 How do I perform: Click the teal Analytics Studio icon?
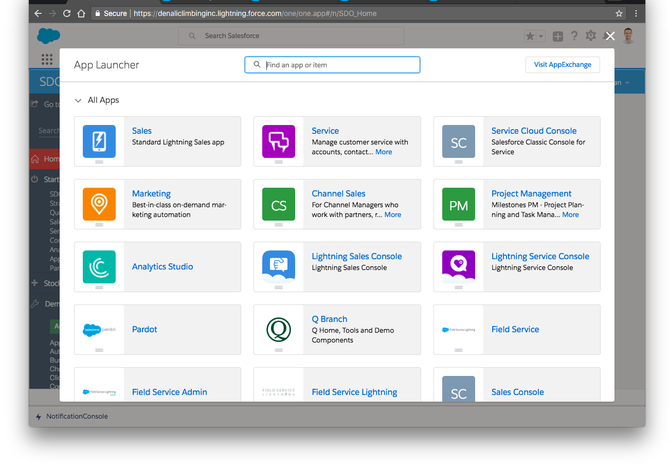[99, 267]
